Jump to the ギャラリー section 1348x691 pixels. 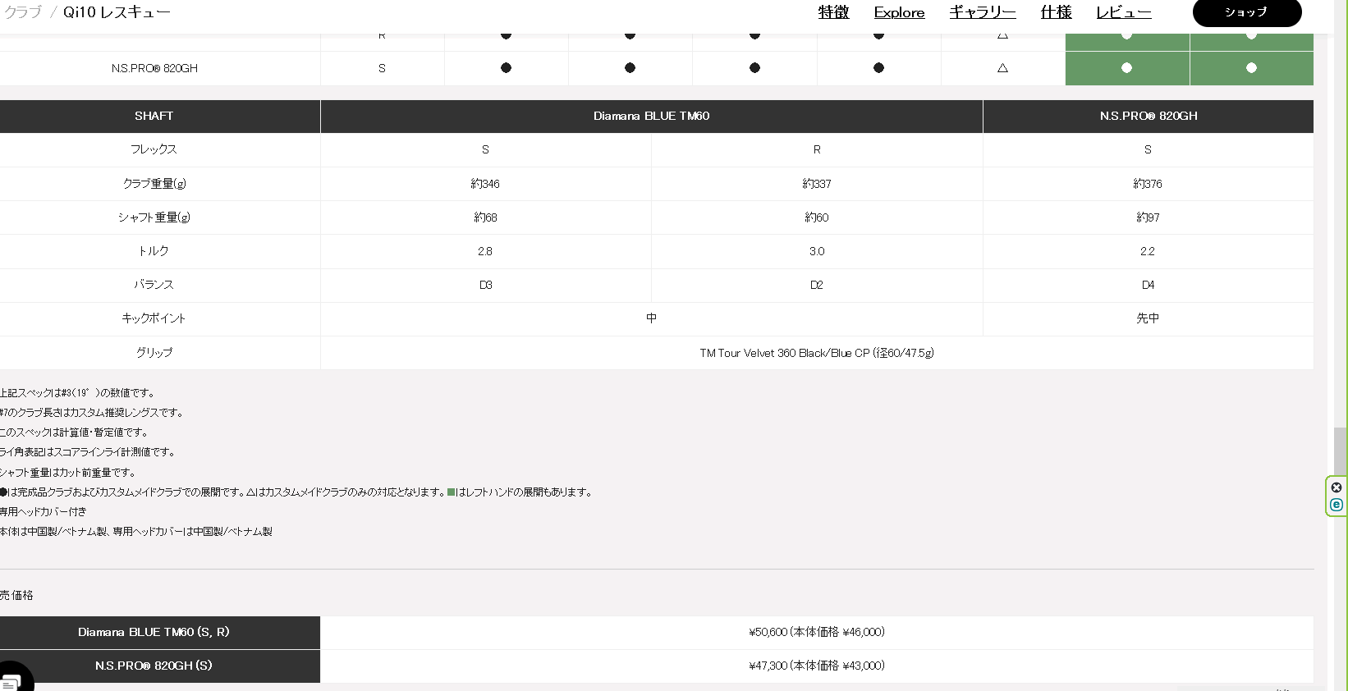click(983, 12)
